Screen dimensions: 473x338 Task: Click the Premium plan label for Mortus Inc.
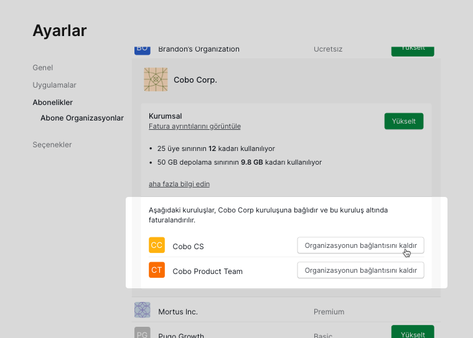tap(329, 312)
